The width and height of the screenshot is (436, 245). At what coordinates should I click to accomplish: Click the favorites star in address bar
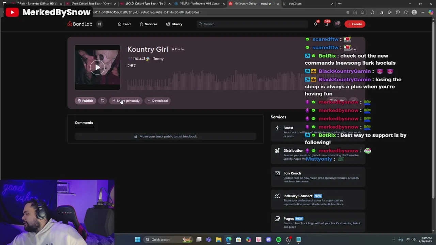[362, 12]
